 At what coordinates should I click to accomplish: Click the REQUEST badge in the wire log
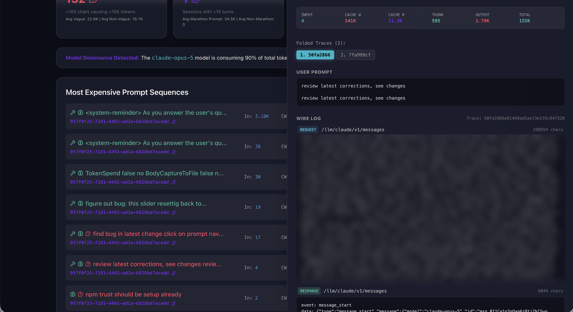(308, 130)
